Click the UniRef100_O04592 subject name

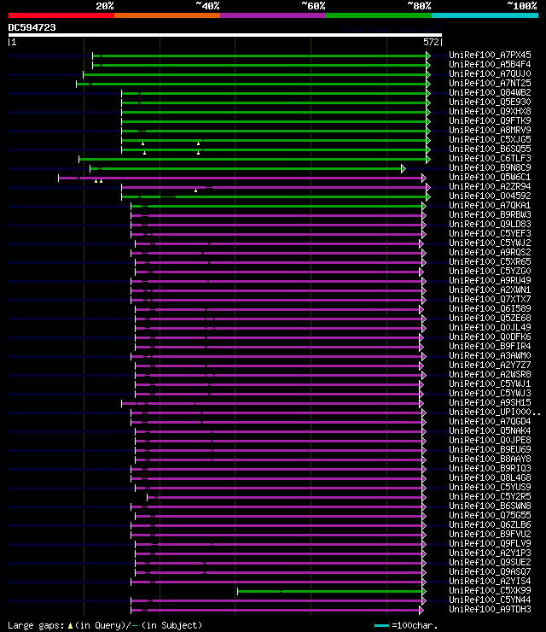point(490,196)
